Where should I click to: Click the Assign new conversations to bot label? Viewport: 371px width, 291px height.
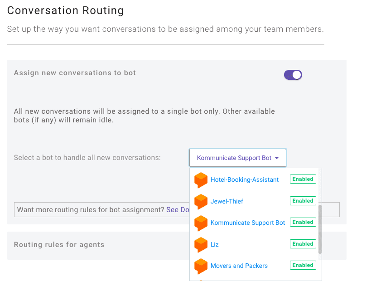[75, 73]
